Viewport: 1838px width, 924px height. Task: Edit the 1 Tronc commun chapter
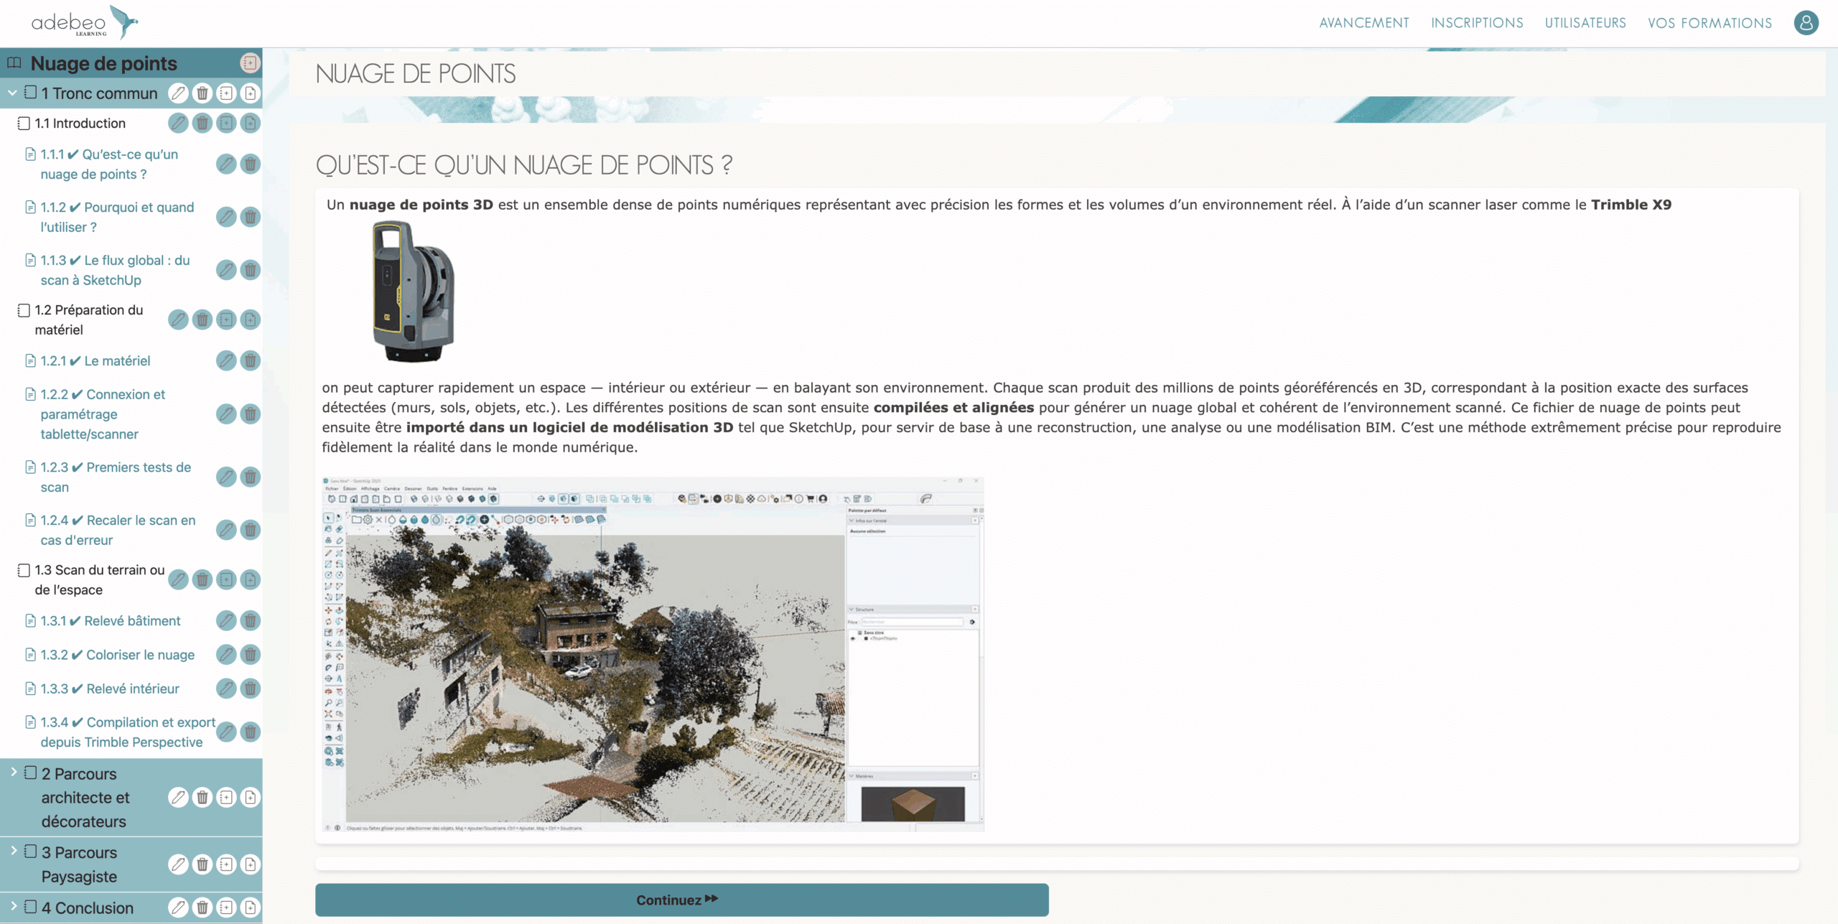tap(178, 93)
